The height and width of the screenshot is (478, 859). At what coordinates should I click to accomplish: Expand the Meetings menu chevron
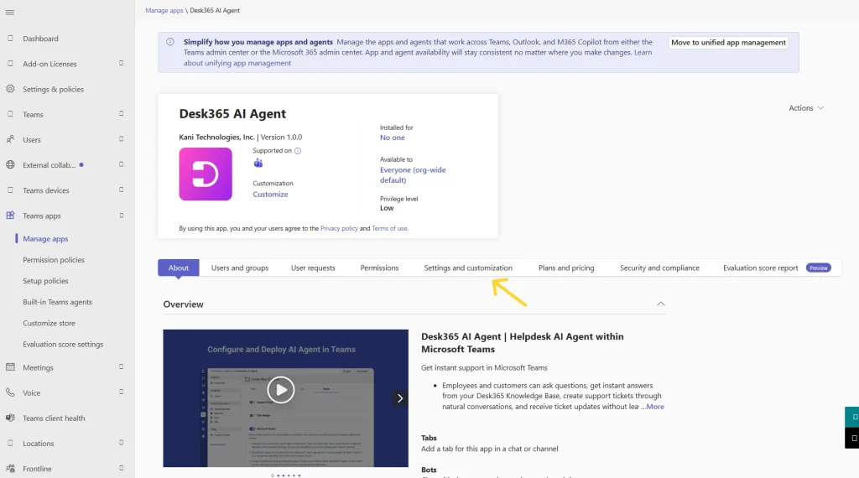pyautogui.click(x=121, y=366)
